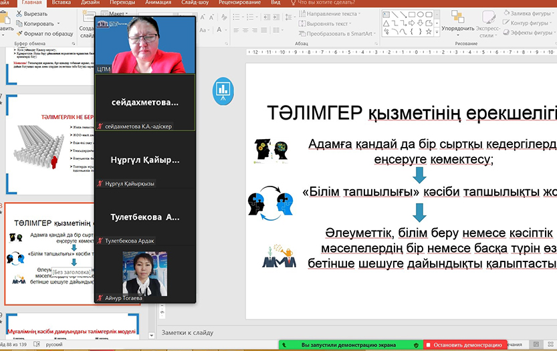557x351 pixels.
Task: Open the Дизайн ribbon tab
Action: [90, 3]
